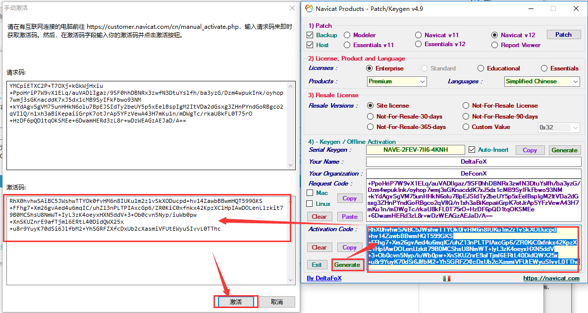588x313 pixels.
Task: Open the By DeltaFoX link
Action: (324, 278)
